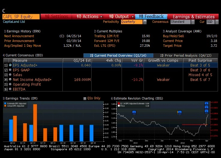Click the Est. LTG (EPS) value 27.35%
Screen dimensions: 221x158
(x=145, y=46)
